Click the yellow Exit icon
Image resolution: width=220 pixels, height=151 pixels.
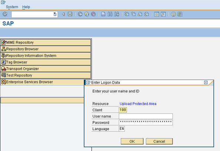click(87, 14)
